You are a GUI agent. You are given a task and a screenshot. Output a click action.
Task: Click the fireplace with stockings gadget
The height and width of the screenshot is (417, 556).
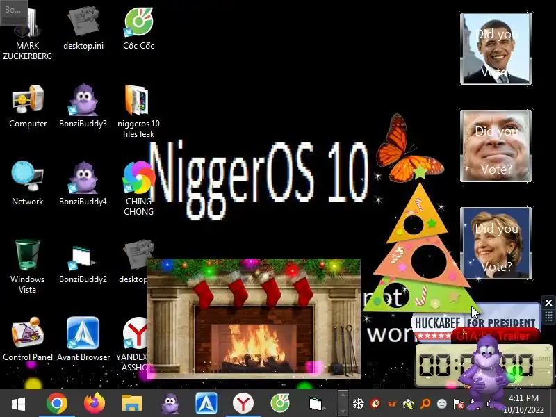click(254, 318)
